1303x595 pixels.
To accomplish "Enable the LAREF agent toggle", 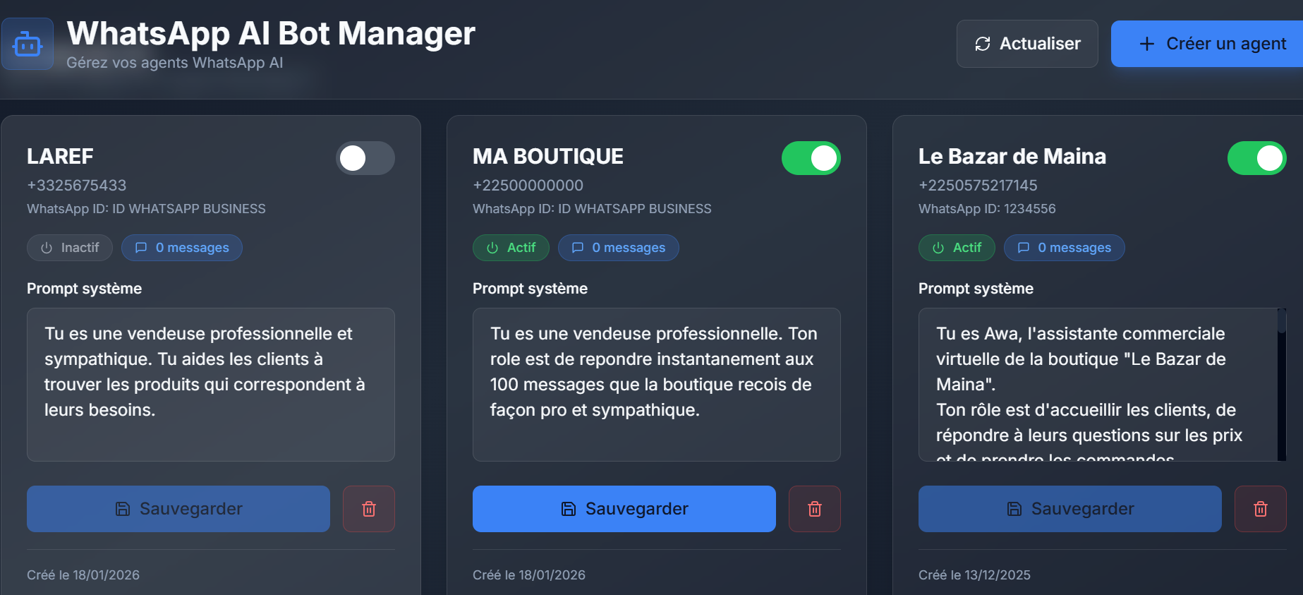I will tap(365, 158).
